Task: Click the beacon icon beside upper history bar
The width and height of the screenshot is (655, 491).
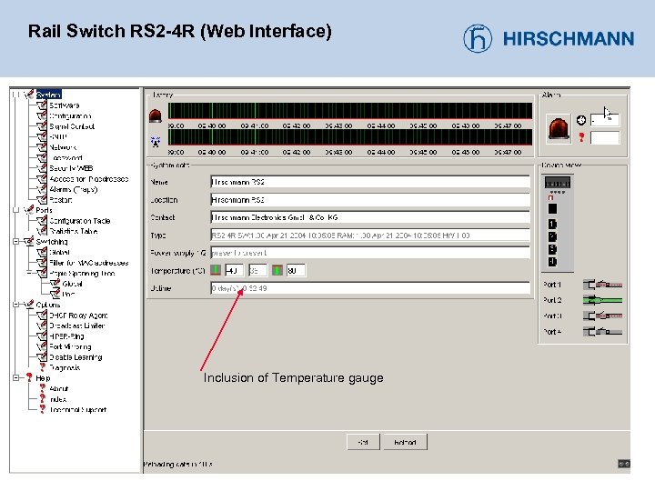Action: tap(156, 115)
